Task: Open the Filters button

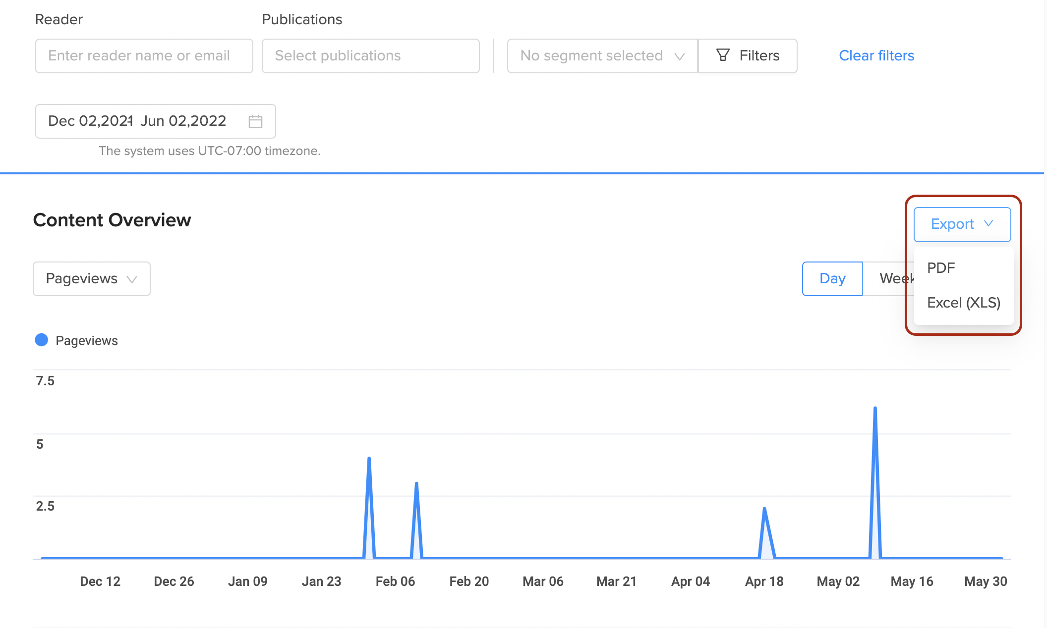Action: click(x=759, y=56)
